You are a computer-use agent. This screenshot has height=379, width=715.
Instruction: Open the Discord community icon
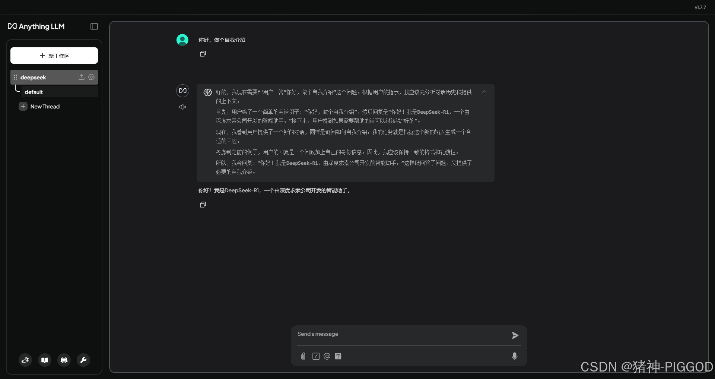click(64, 360)
